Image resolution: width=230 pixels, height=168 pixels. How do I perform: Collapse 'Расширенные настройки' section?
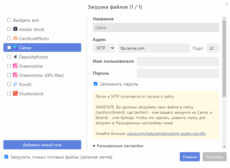(x=118, y=146)
